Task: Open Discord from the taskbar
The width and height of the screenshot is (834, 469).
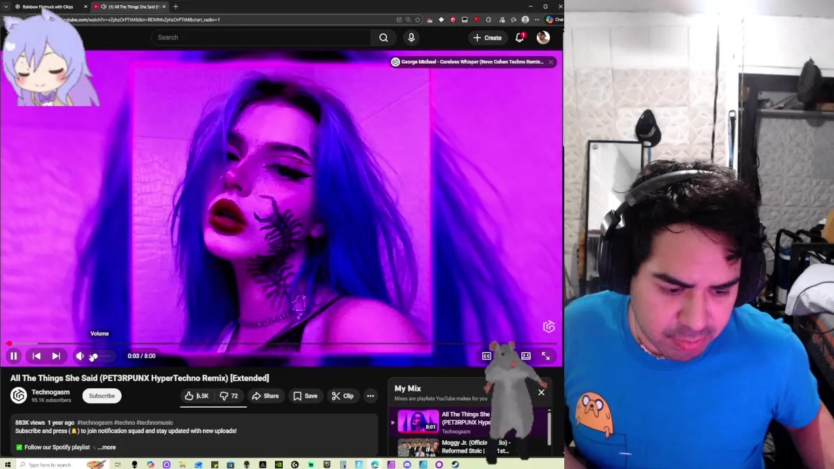Action: (x=407, y=464)
